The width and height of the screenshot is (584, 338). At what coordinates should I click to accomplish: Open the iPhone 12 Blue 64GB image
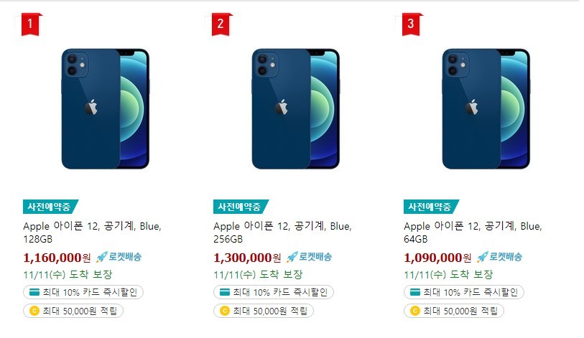[x=486, y=108]
